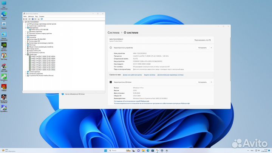Select the NVIDIA GeForce GTX 1060 device

(40, 30)
